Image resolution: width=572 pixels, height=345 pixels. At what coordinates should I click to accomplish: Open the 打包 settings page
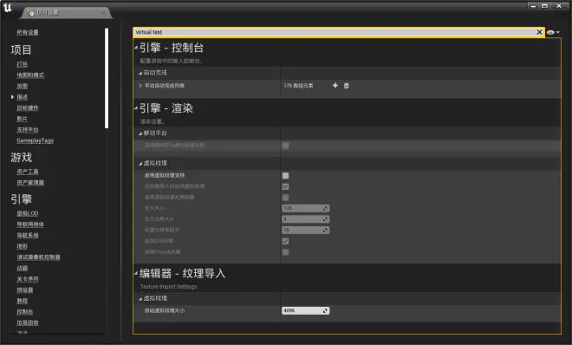(22, 64)
